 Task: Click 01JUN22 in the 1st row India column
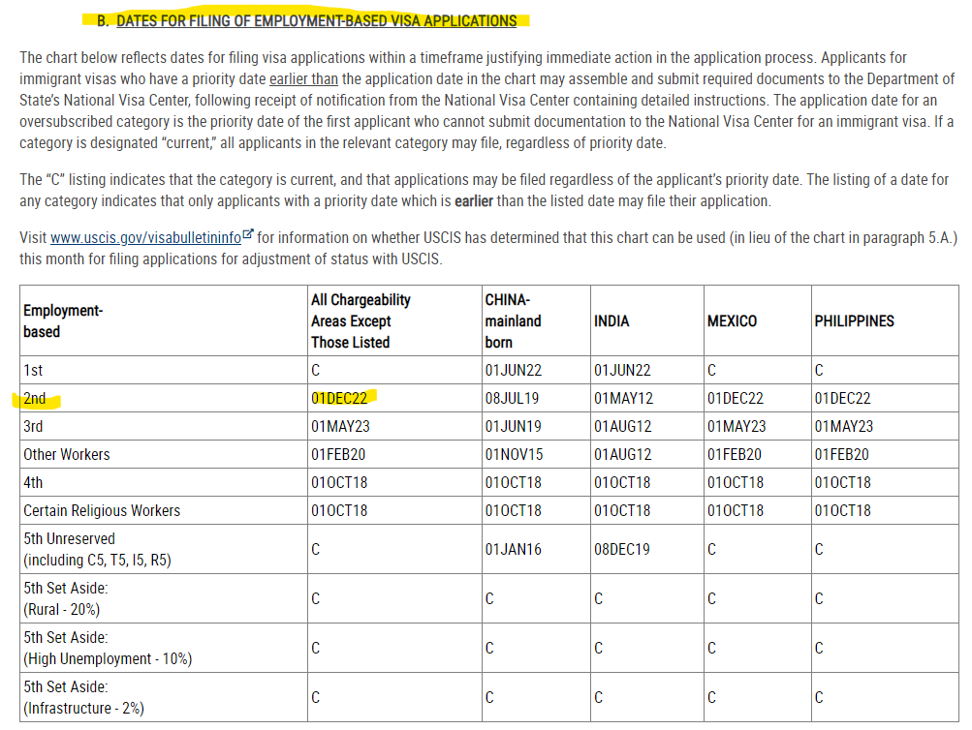[622, 370]
